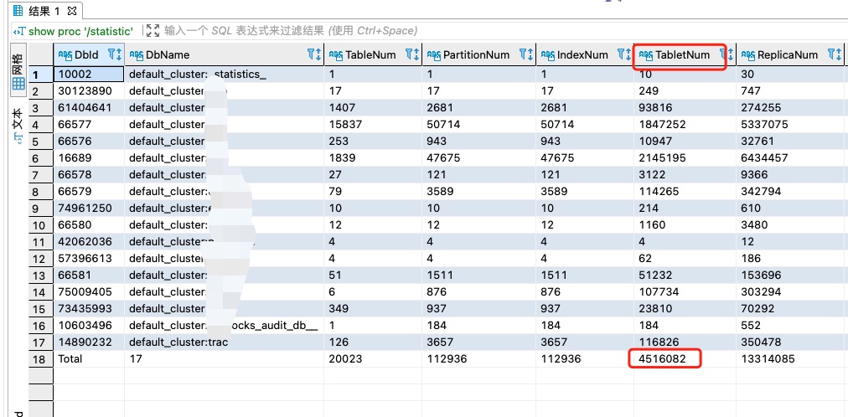Select DbId cell 30123890

pyautogui.click(x=89, y=90)
